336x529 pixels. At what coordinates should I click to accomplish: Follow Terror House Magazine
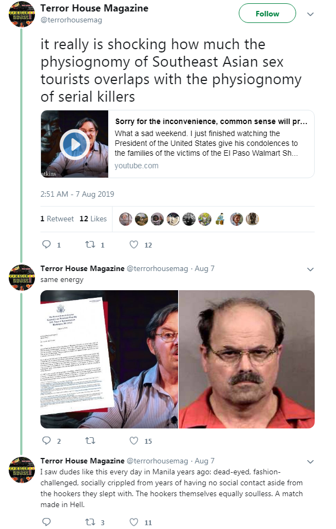pos(267,14)
